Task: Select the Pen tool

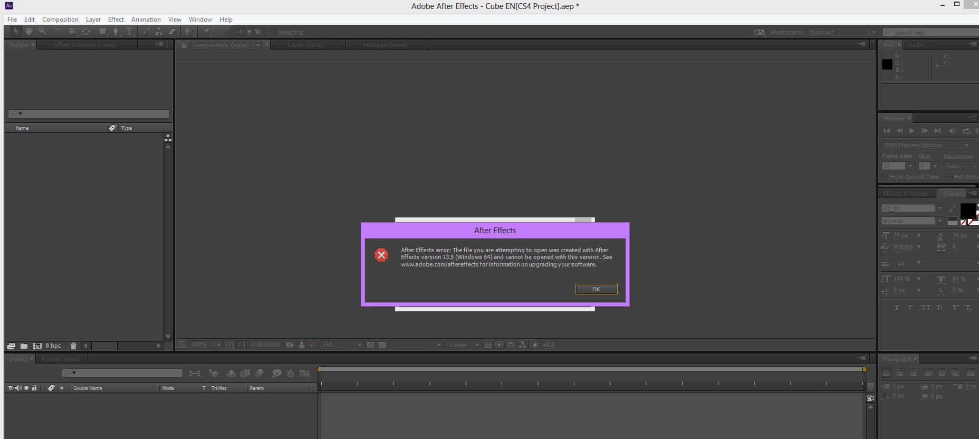Action: point(116,32)
